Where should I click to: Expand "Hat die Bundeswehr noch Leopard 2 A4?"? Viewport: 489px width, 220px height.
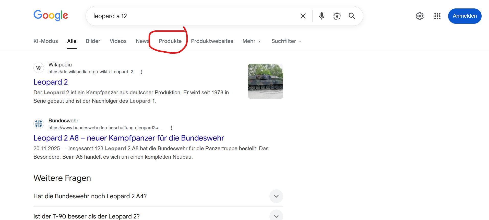click(276, 196)
